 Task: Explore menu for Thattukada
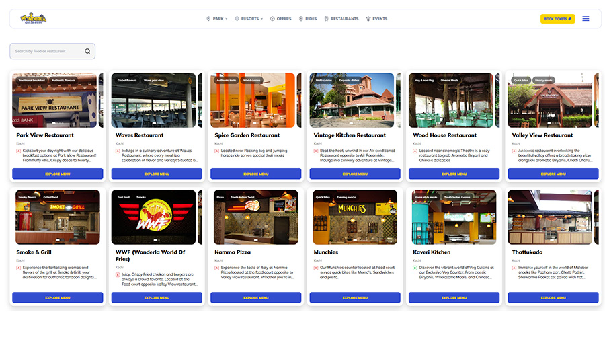coord(553,298)
